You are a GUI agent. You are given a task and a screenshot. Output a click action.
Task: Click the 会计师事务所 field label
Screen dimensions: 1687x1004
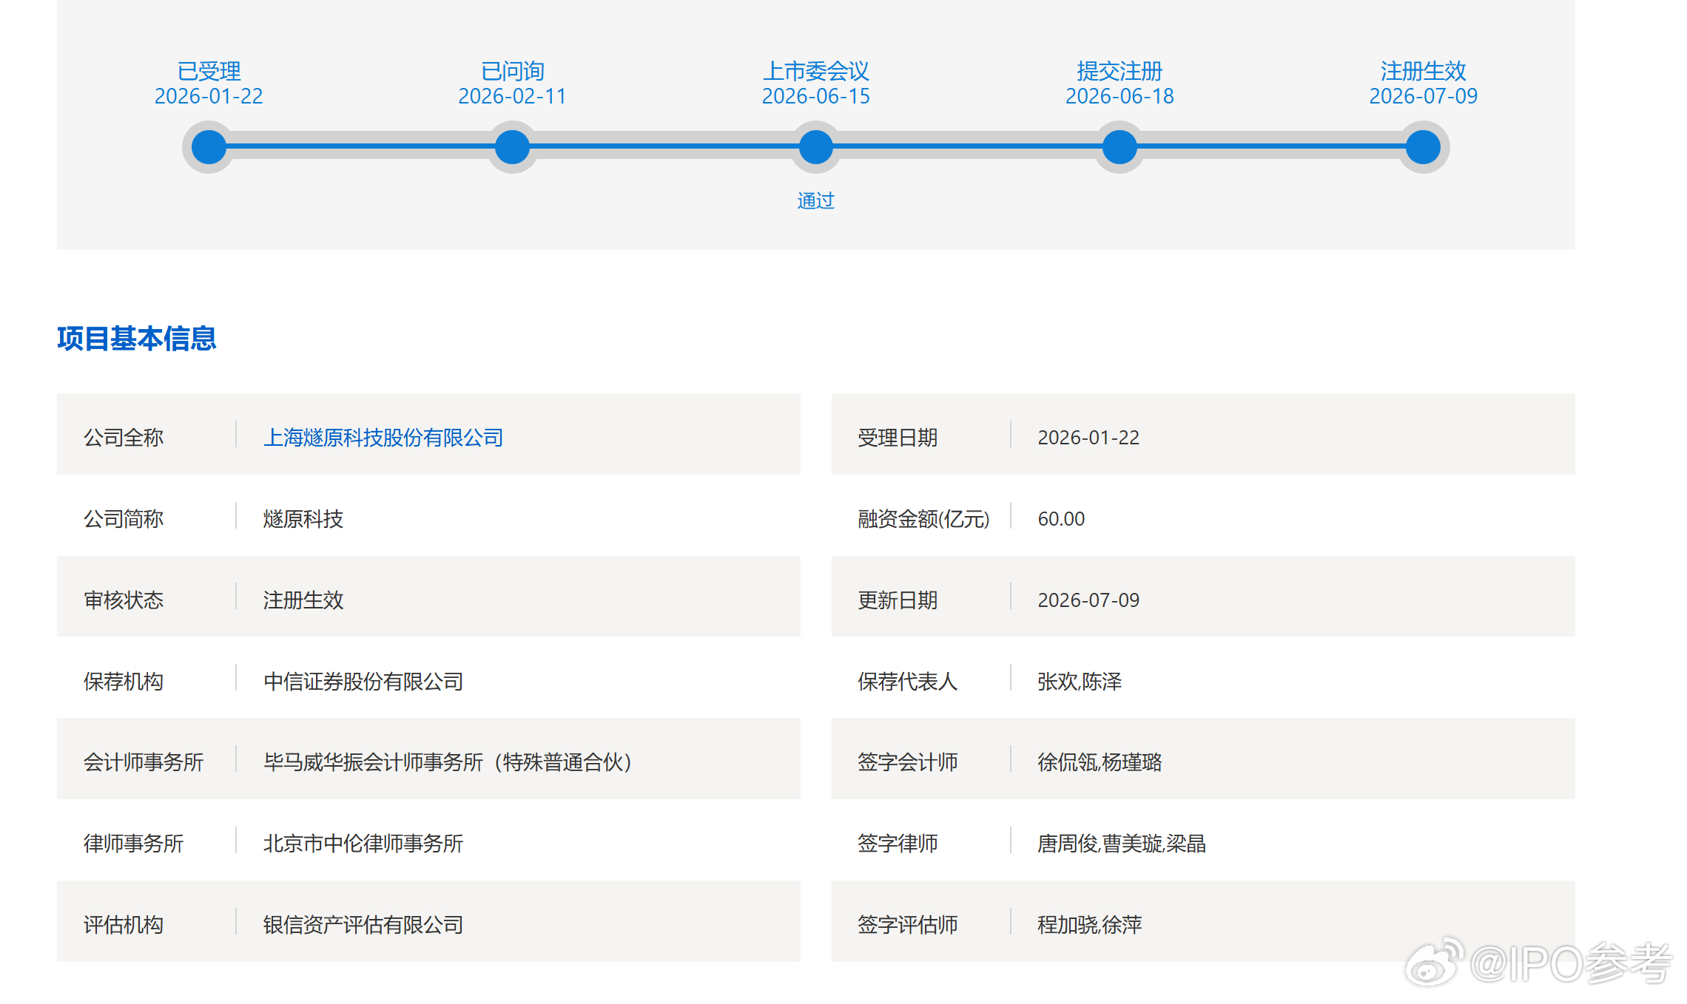point(144,762)
